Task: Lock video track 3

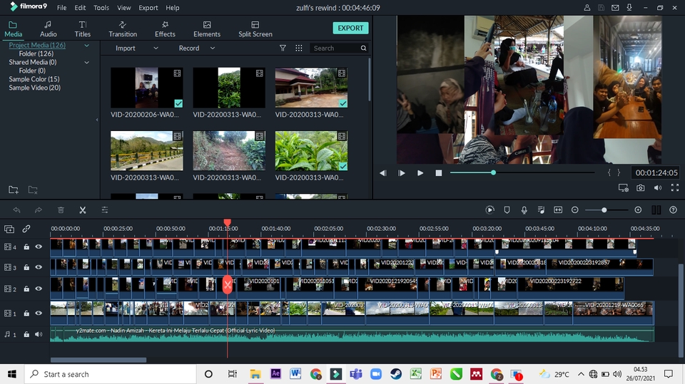Action: (x=26, y=267)
